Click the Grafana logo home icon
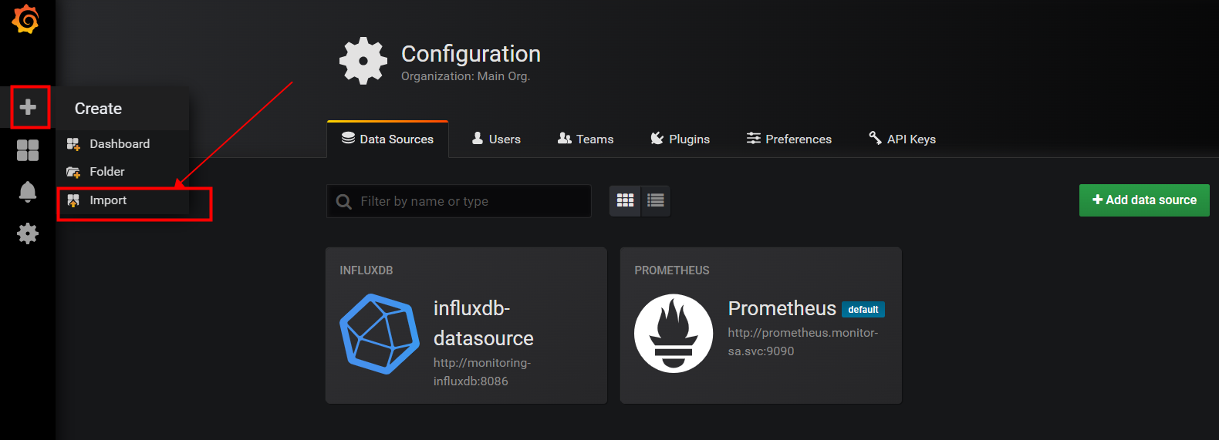1219x440 pixels. (x=25, y=19)
